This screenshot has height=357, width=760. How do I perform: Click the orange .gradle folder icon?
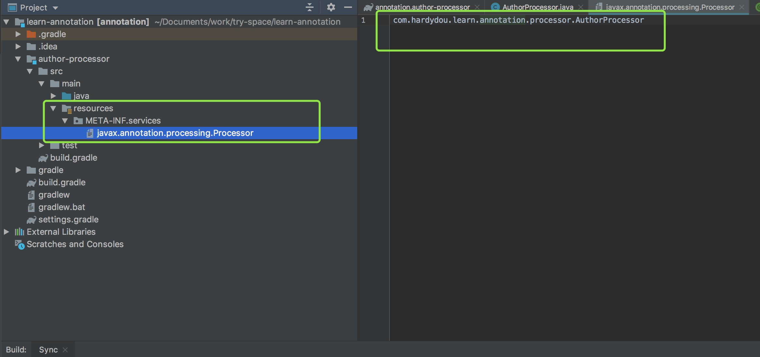(x=31, y=34)
